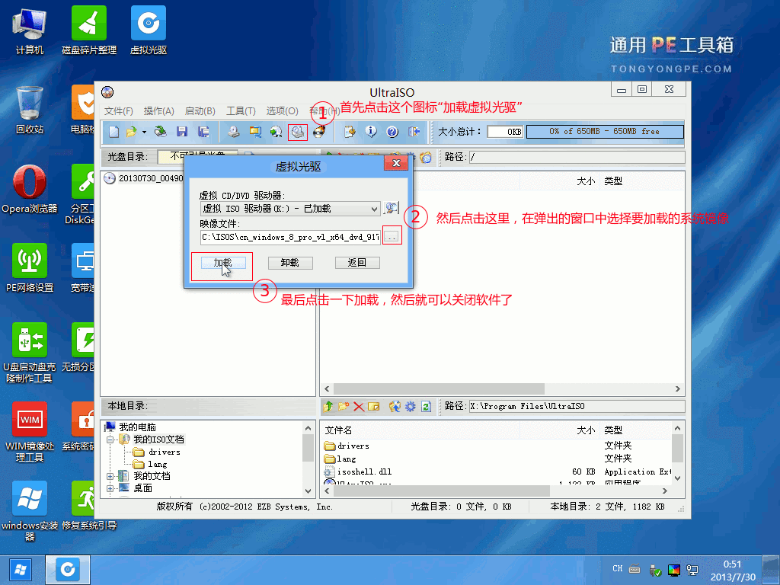Open the 虚拟光驱 desktop icon
The image size is (780, 585).
[x=149, y=30]
